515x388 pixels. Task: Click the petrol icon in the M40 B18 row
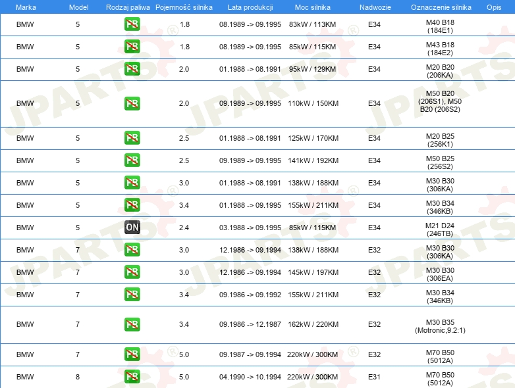[x=132, y=24]
